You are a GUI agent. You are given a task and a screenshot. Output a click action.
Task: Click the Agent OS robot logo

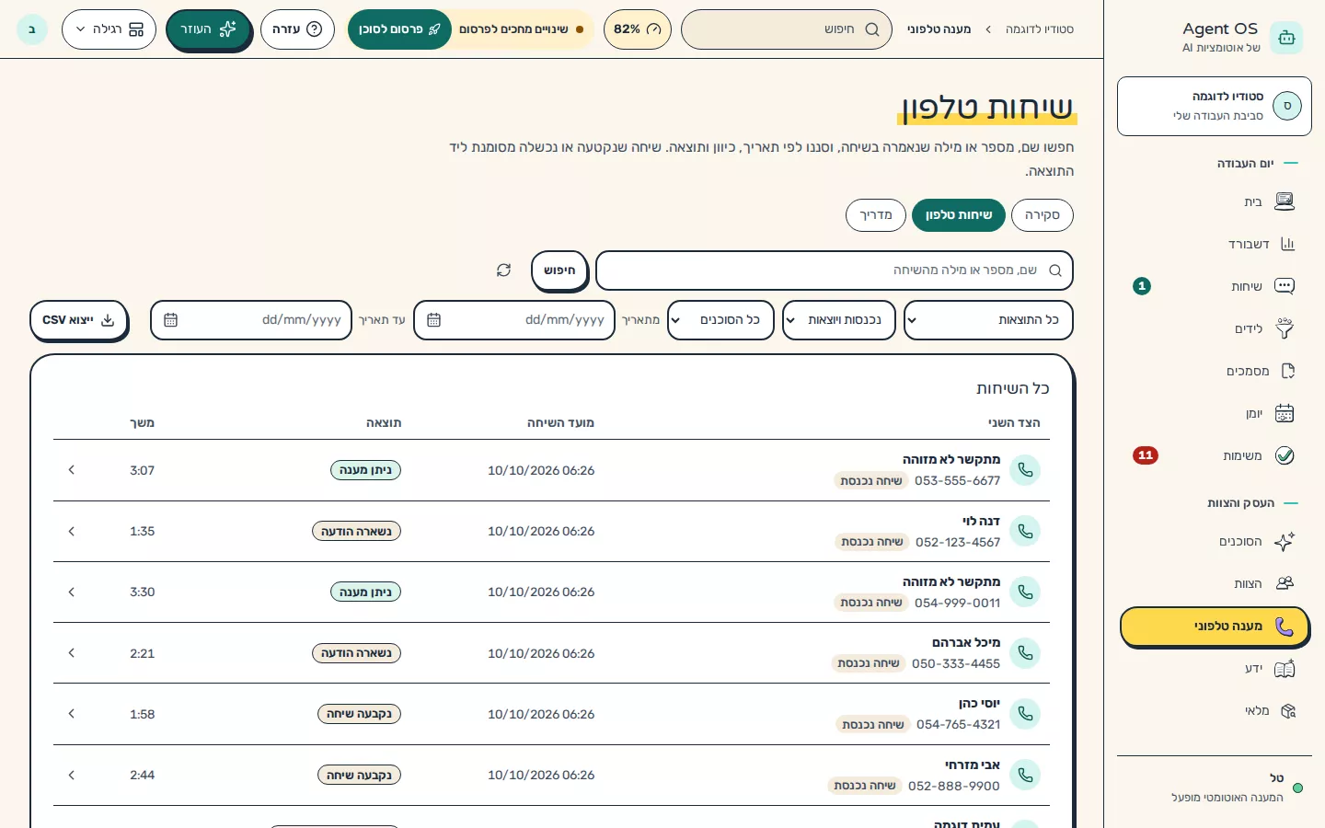(1286, 38)
